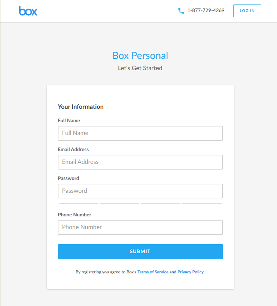The image size is (277, 306).
Task: Click the Let's Get Started subtitle
Action: pyautogui.click(x=140, y=68)
